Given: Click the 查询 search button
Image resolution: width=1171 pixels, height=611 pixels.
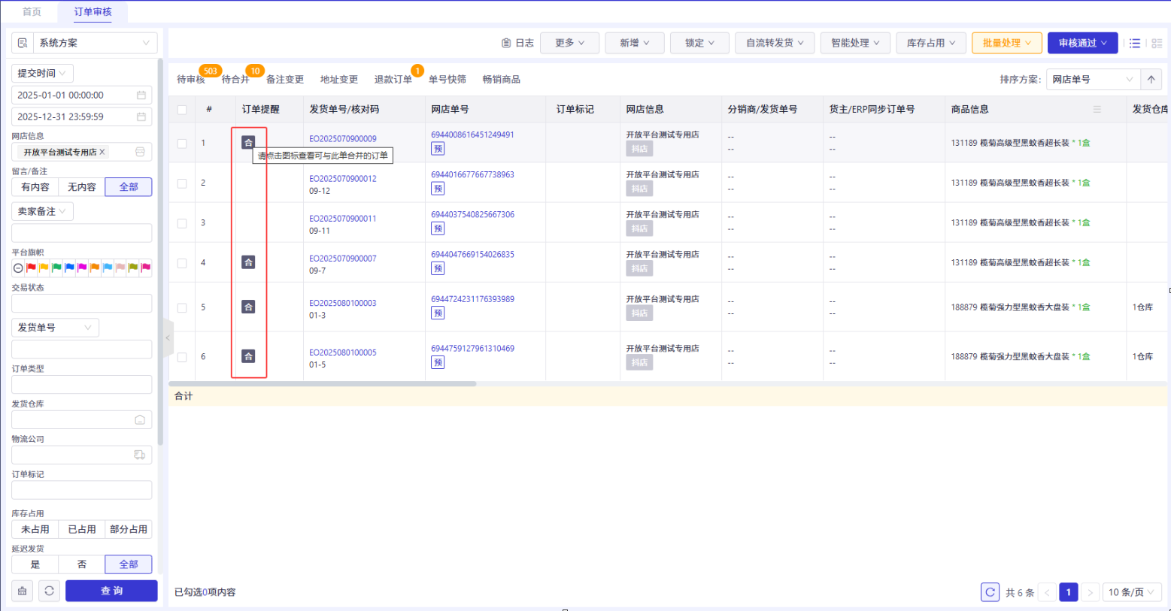Looking at the screenshot, I should pos(111,591).
